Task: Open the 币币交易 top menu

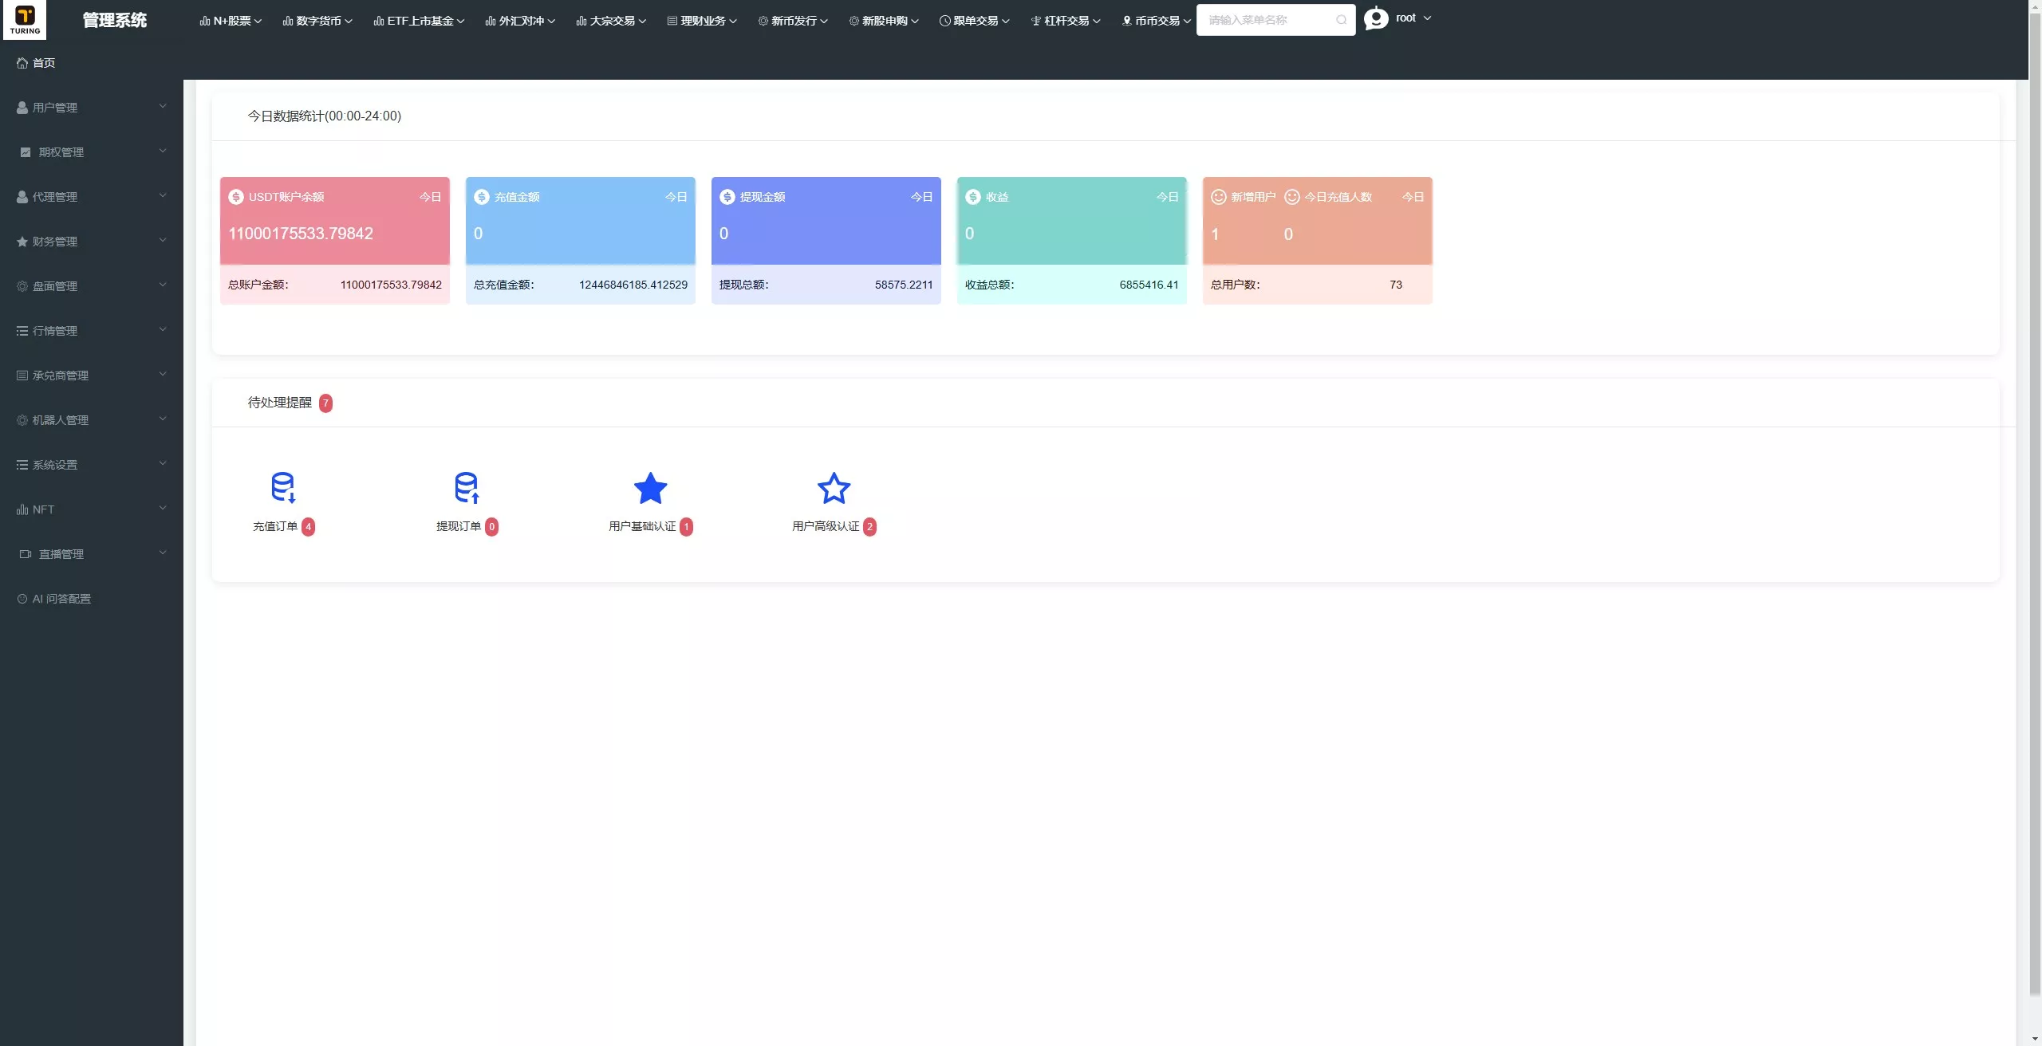Action: tap(1157, 21)
